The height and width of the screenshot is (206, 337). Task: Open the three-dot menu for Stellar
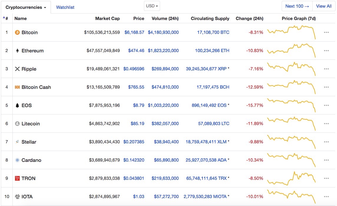click(326, 142)
